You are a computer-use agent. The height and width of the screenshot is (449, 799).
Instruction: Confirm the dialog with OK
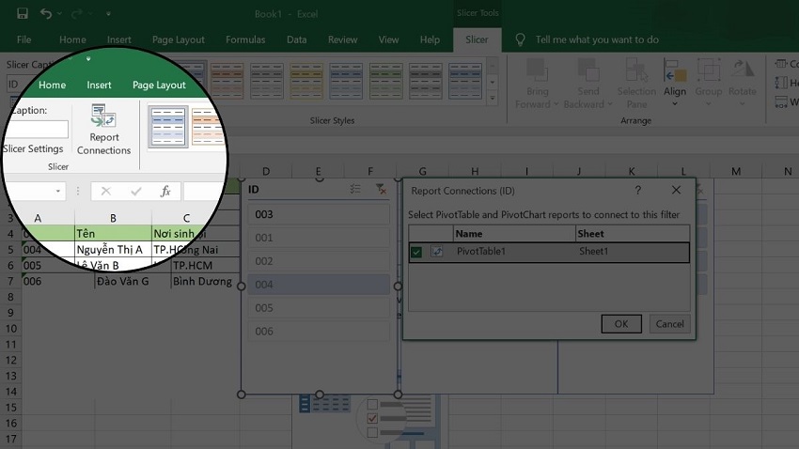[x=620, y=323]
